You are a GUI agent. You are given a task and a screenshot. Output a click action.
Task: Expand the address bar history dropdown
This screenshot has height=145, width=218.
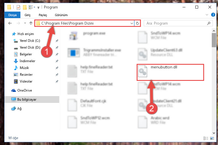tap(132, 23)
